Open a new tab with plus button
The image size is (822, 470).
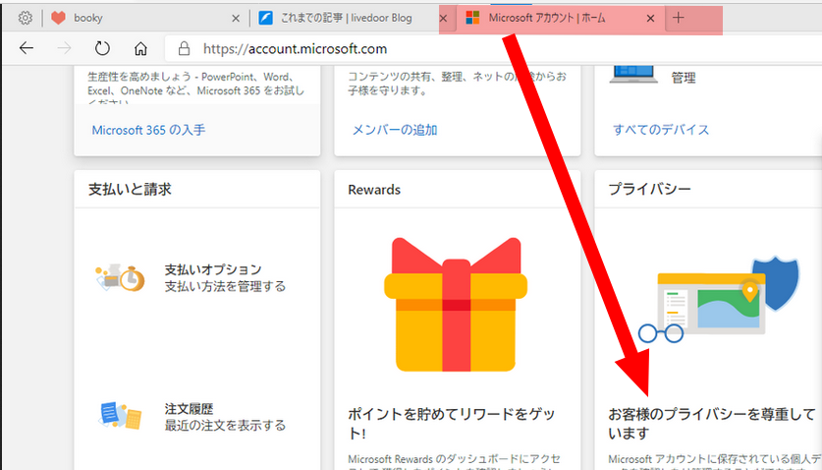coord(678,18)
